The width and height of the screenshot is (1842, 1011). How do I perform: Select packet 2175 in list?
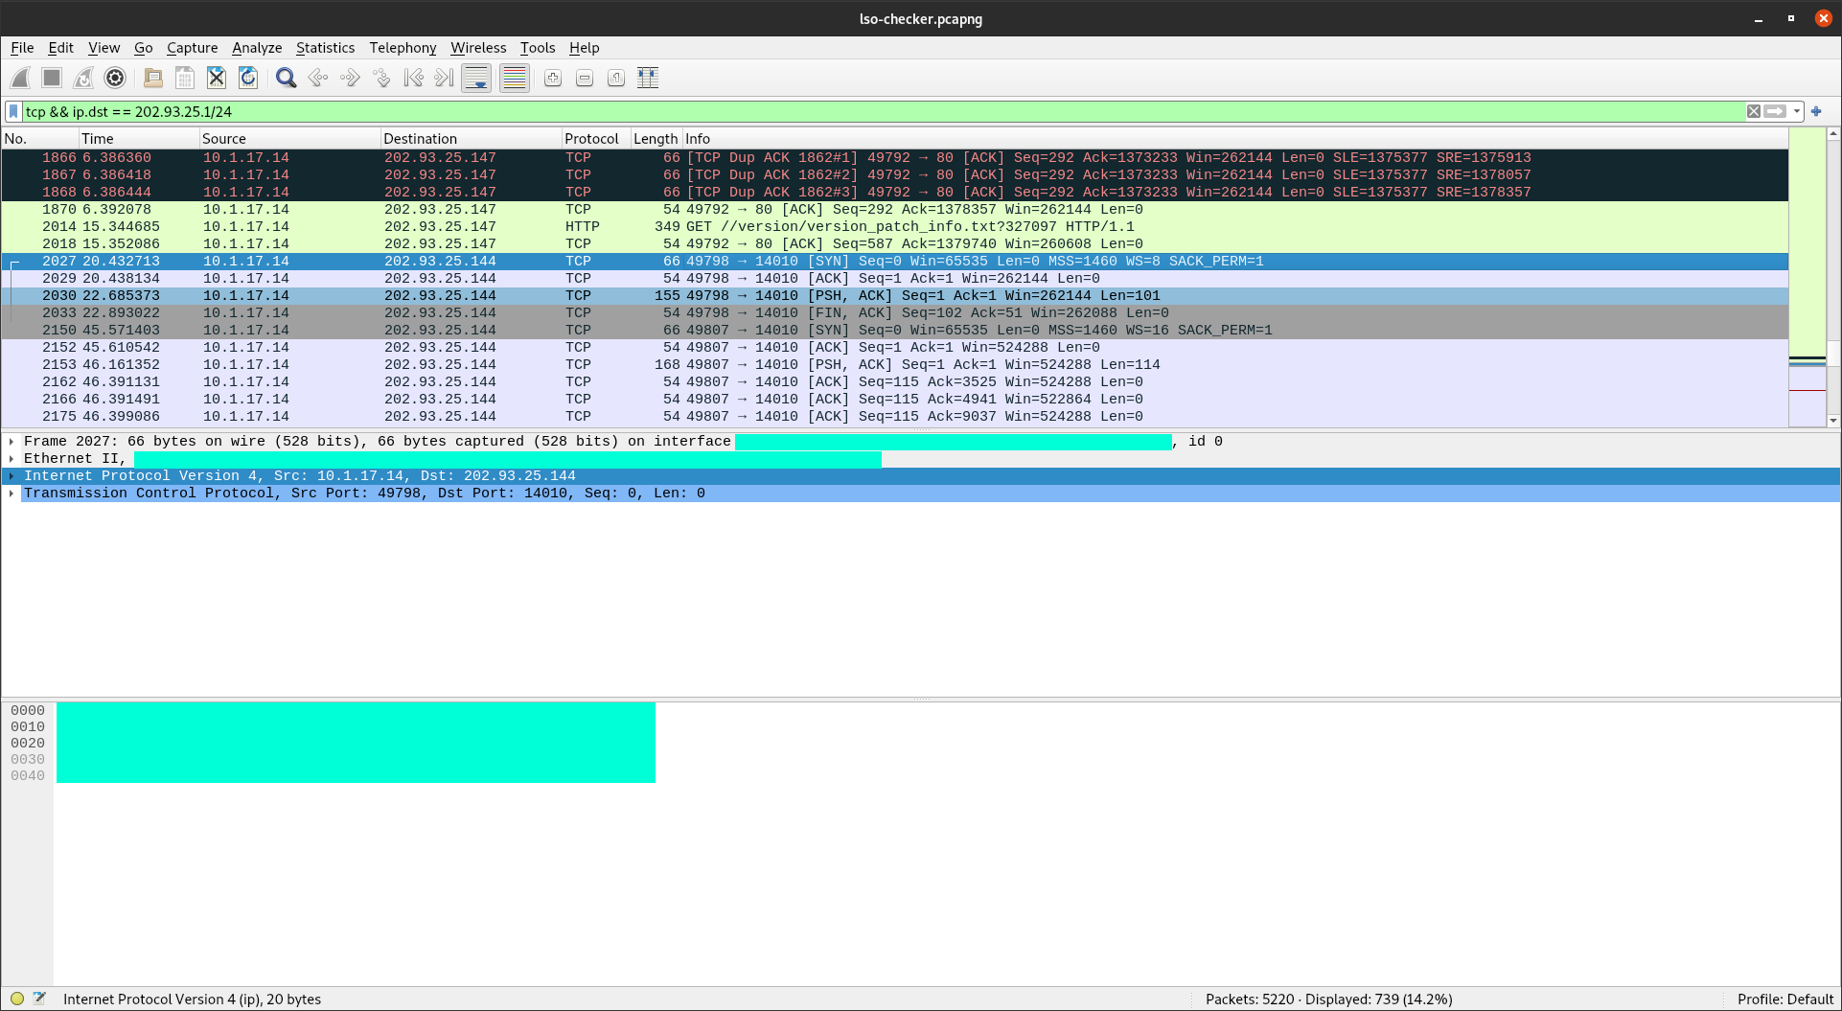[894, 417]
